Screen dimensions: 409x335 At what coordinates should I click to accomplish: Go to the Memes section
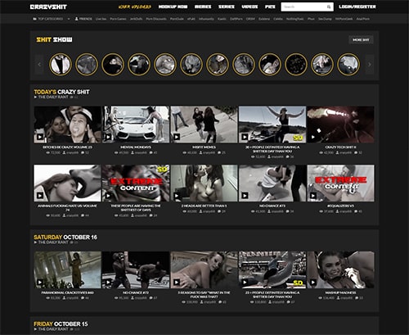(203, 7)
